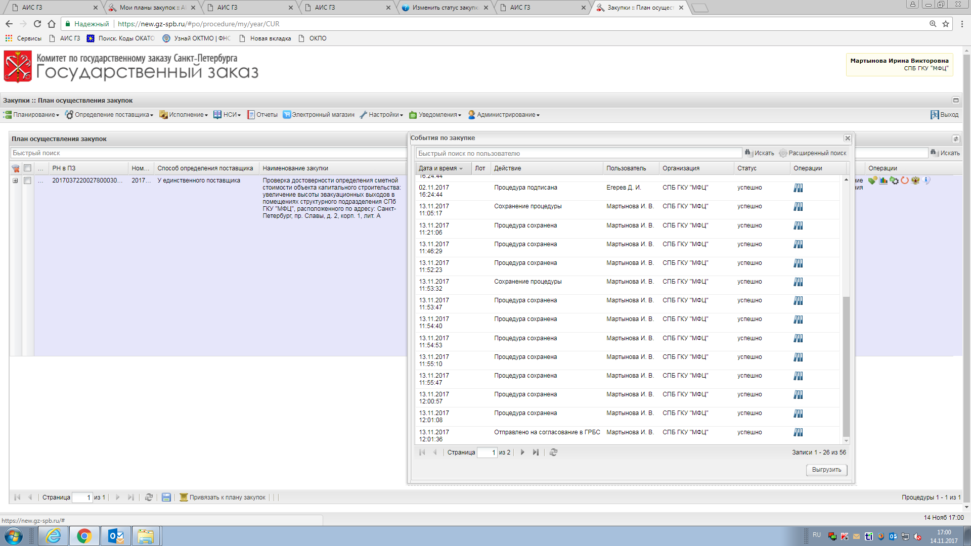This screenshot has height=546, width=971.
Task: Switch to the 'Мои планы закупок' browser tab
Action: [151, 8]
